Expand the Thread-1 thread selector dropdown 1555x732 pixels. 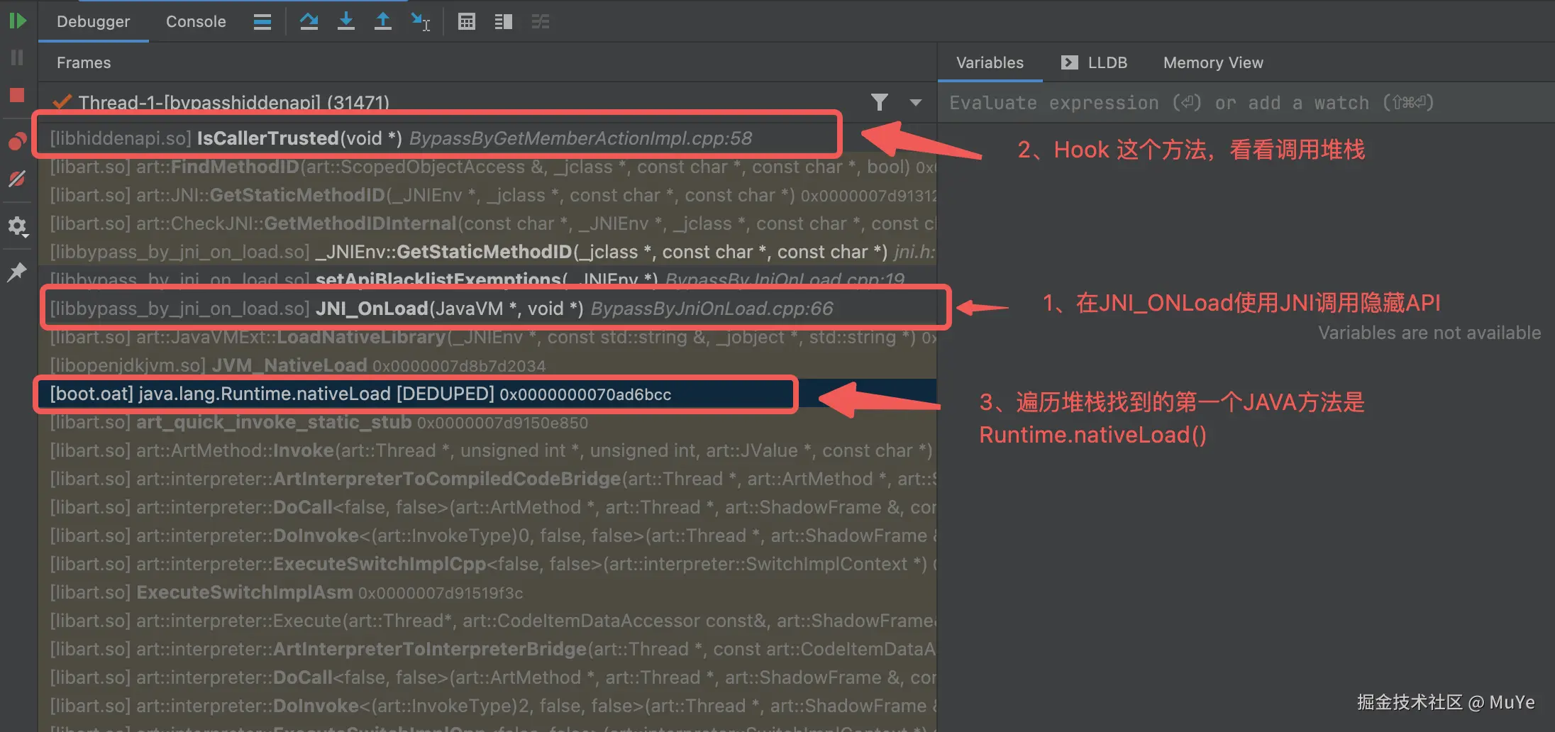pyautogui.click(x=915, y=102)
